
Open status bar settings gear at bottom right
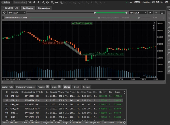124,122
